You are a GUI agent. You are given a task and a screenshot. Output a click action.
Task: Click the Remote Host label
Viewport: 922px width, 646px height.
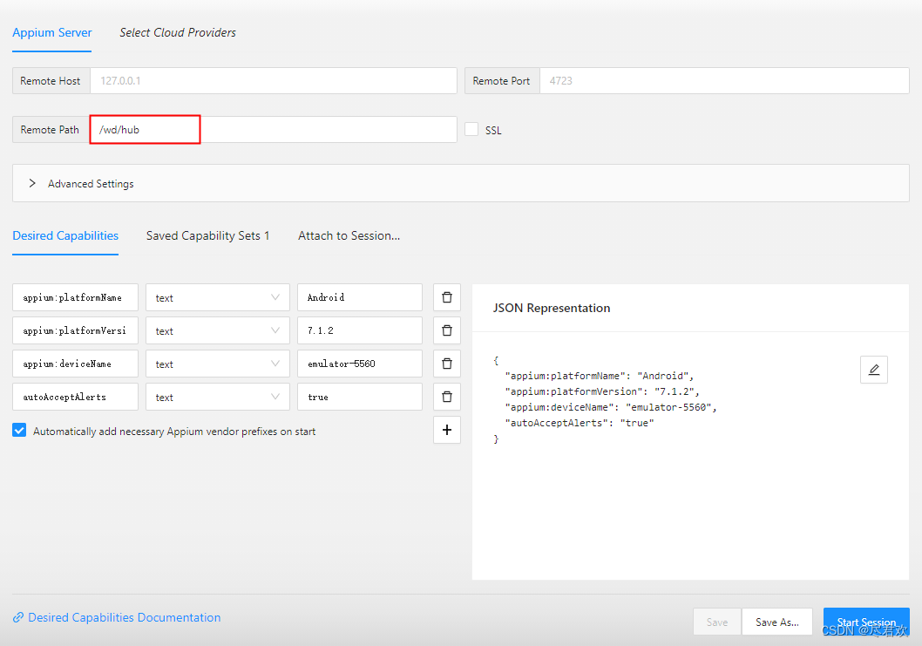tap(51, 80)
